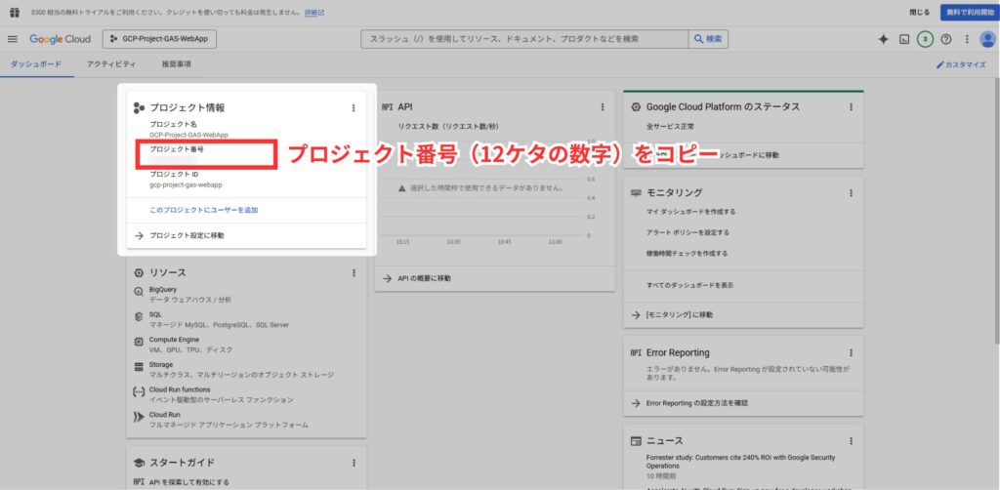Select the ダッシュボード tab
This screenshot has height=490, width=1000.
pyautogui.click(x=36, y=64)
